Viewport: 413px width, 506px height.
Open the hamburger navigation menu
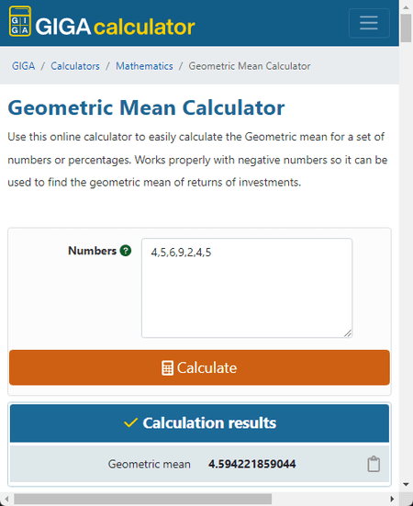369,23
